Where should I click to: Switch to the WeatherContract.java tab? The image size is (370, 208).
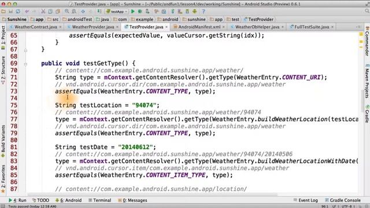(x=35, y=27)
